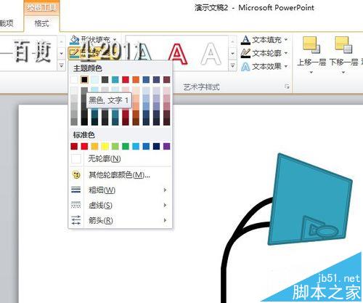Open the 形状填充 dropdown arrow
This screenshot has height=303, width=363.
(115, 39)
